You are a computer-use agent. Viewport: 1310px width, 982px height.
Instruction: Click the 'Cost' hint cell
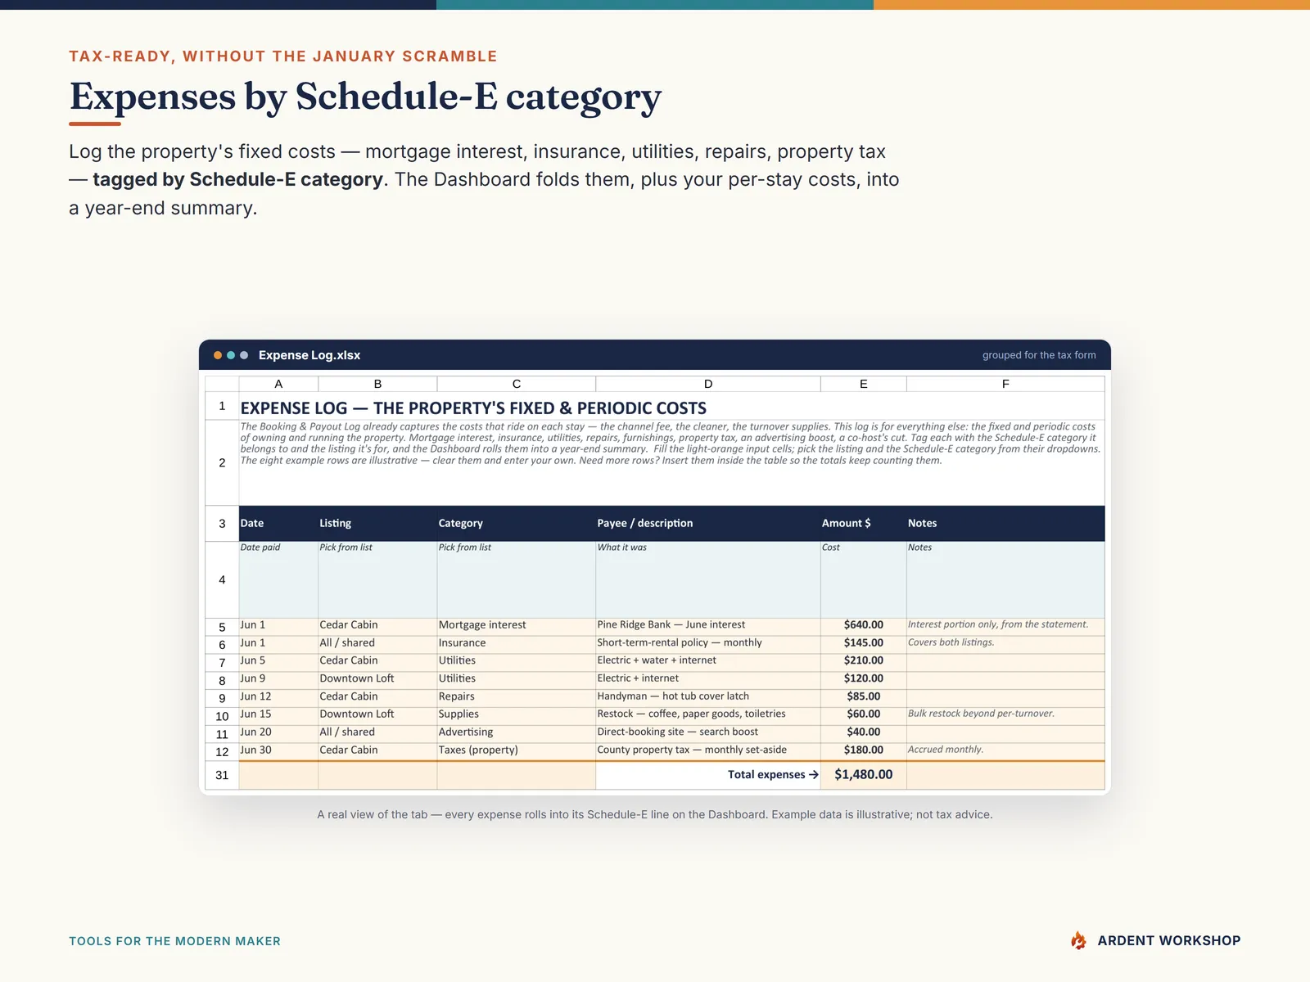click(864, 579)
